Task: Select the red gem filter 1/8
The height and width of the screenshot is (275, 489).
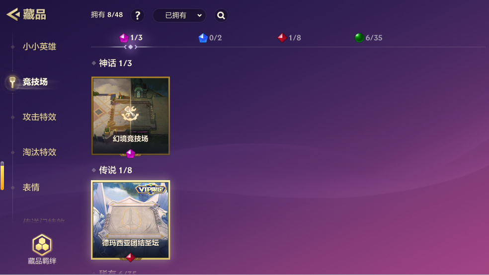Action: 289,38
